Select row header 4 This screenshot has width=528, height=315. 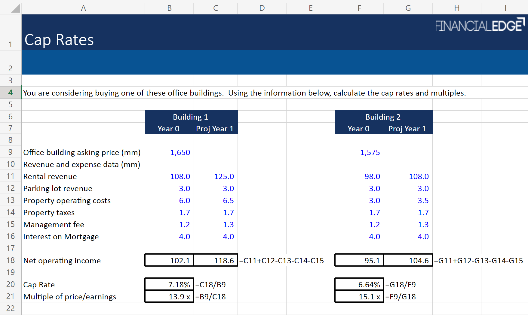tap(11, 92)
